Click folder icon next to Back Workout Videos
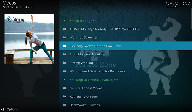The width and height of the screenshot is (192, 112). (64, 105)
